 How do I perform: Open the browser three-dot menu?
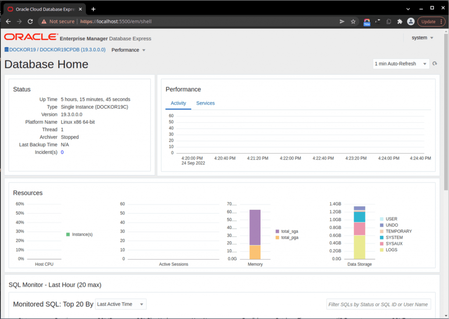click(441, 21)
